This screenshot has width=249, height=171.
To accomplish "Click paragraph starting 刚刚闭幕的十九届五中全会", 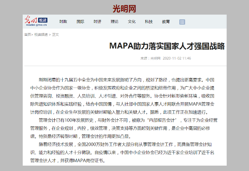I will tap(122, 96).
